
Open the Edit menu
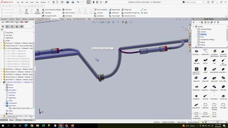point(22,2)
